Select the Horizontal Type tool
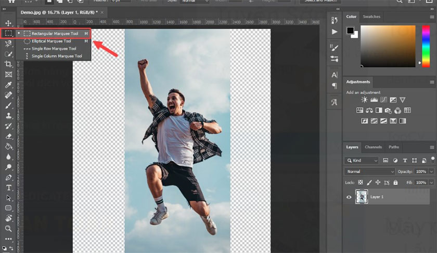Image resolution: width=437 pixels, height=253 pixels. (8, 188)
